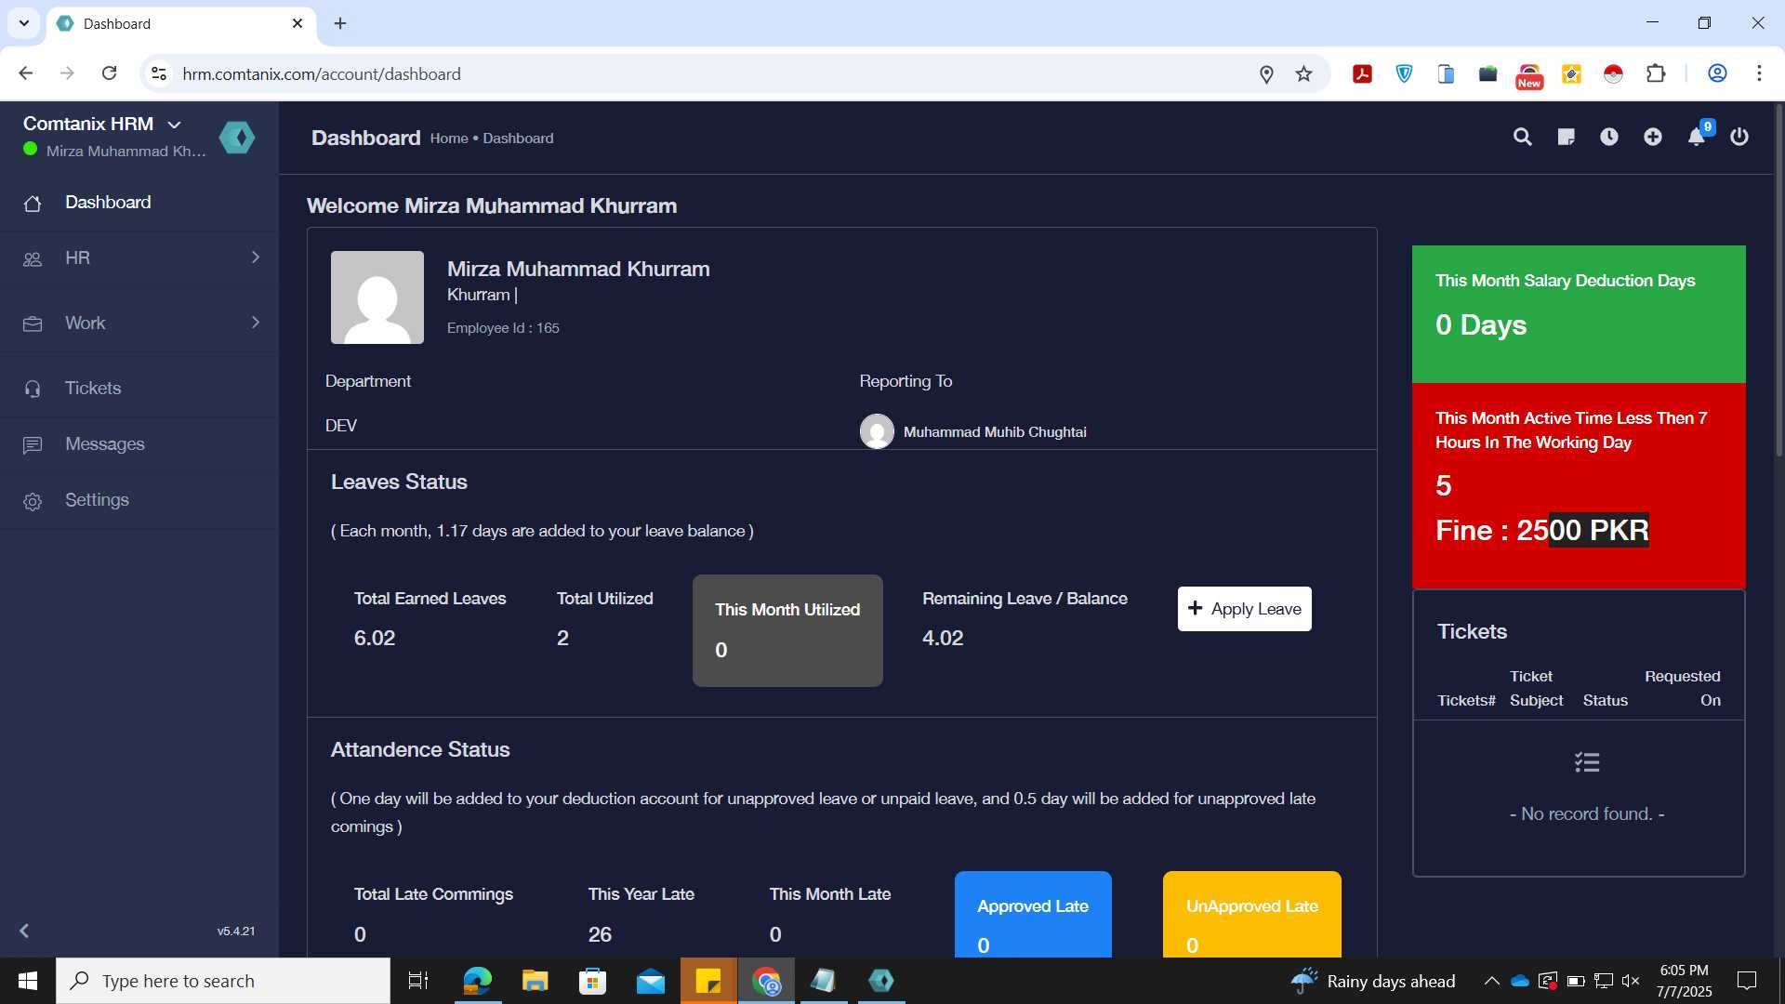
Task: Open the Windows notification center icon
Action: pyautogui.click(x=1747, y=981)
